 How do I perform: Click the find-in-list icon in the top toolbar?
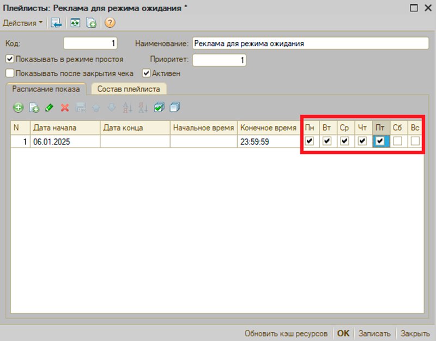(x=56, y=23)
